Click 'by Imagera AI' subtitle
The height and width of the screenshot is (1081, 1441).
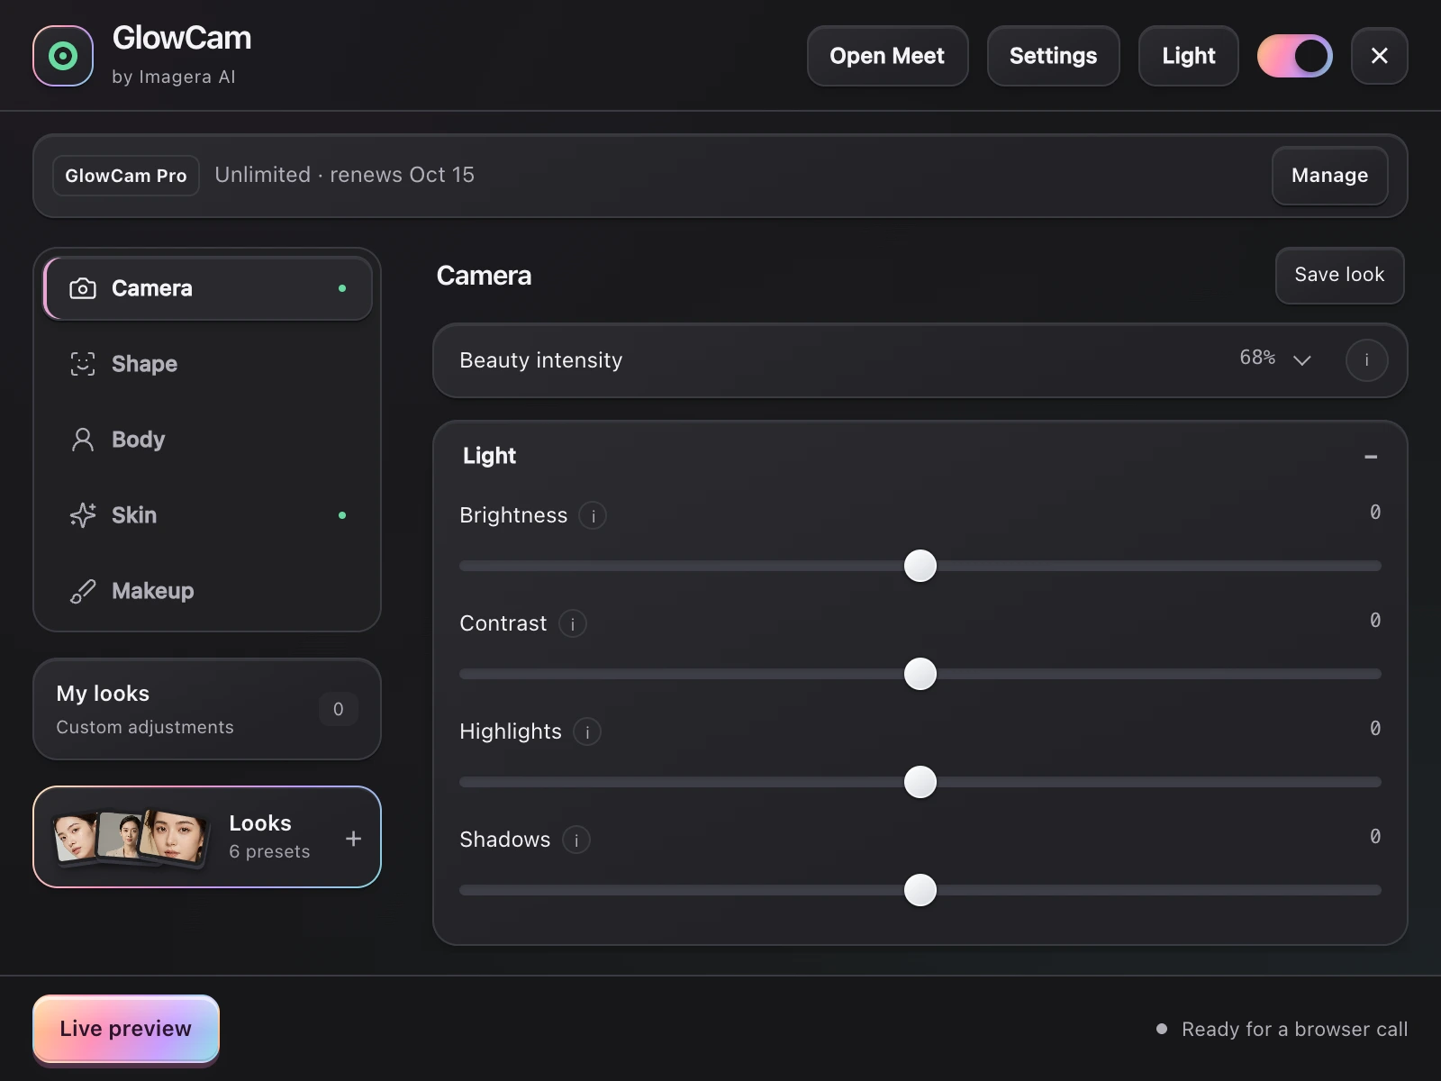(x=174, y=77)
